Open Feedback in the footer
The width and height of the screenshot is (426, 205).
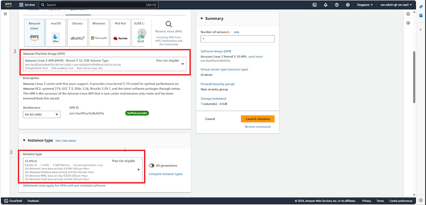[33, 201]
